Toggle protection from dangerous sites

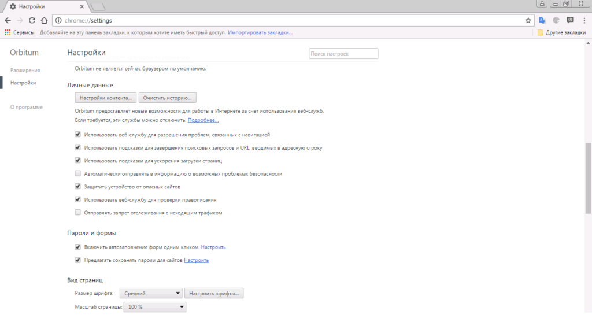click(78, 187)
